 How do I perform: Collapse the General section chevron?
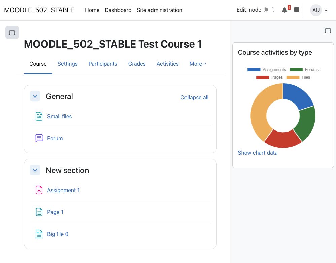pyautogui.click(x=35, y=96)
